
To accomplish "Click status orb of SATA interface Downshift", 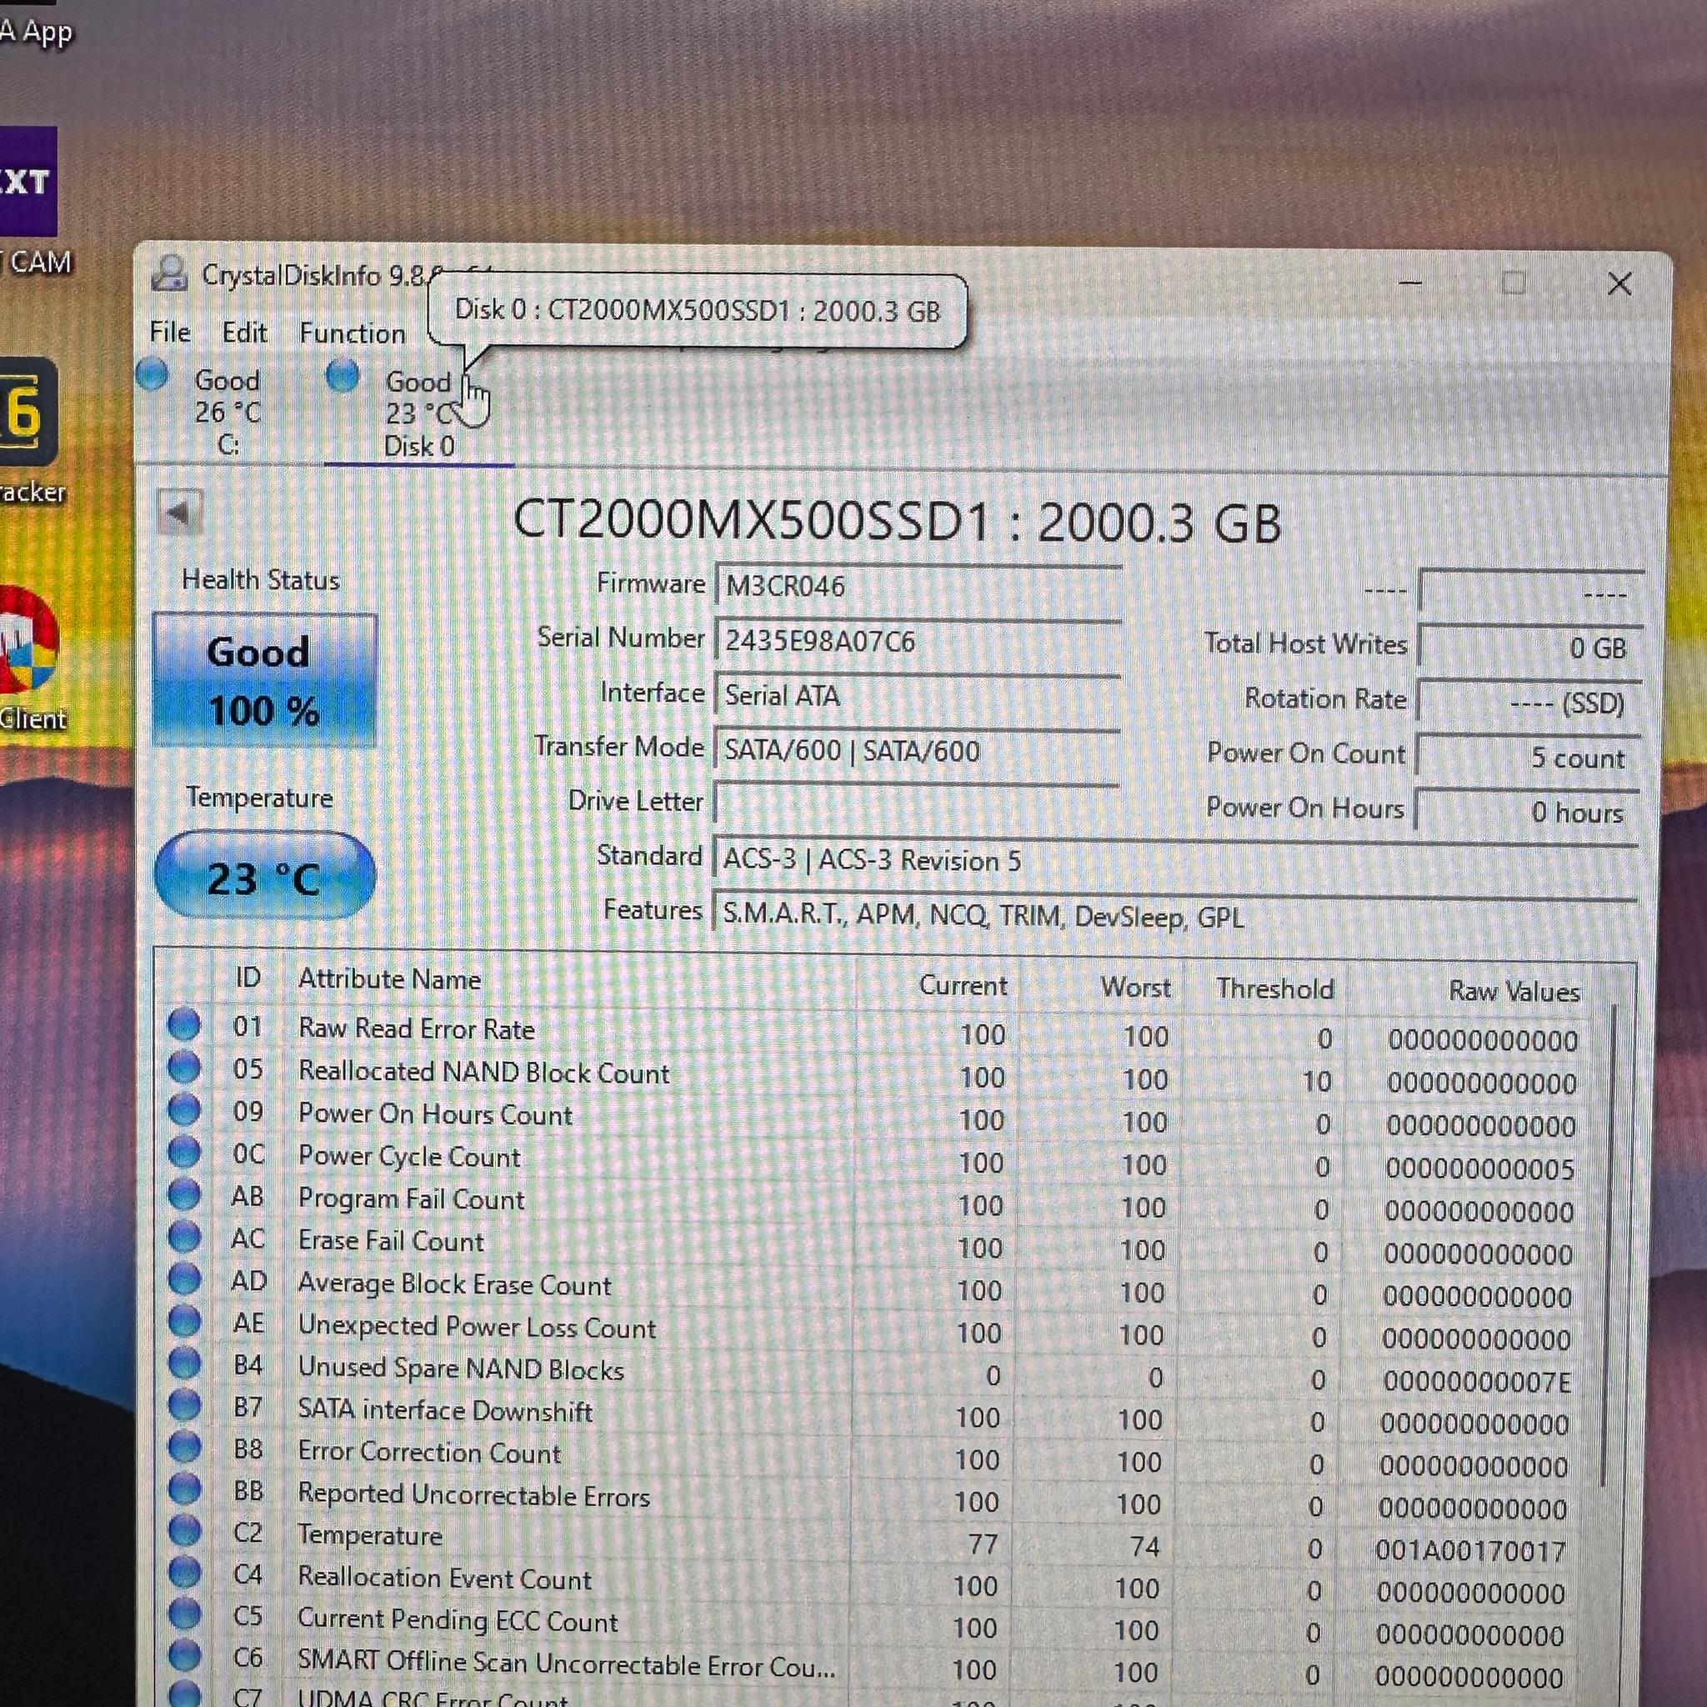I will 183,1404.
